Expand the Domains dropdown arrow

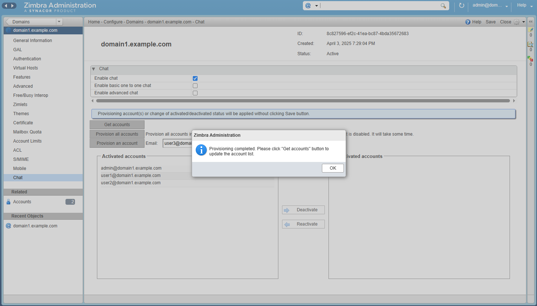tap(59, 22)
